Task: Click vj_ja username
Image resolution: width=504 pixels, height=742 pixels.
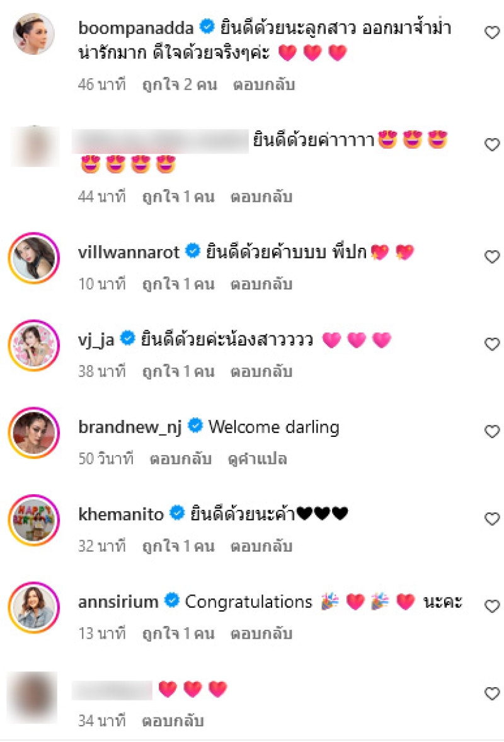Action: click(96, 340)
